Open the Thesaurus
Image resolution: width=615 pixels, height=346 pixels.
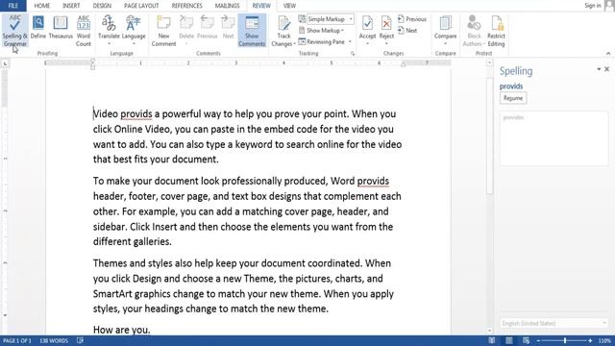(61, 28)
